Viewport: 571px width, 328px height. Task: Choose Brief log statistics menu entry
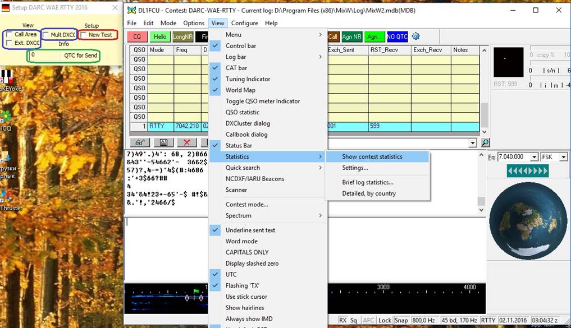(x=368, y=182)
